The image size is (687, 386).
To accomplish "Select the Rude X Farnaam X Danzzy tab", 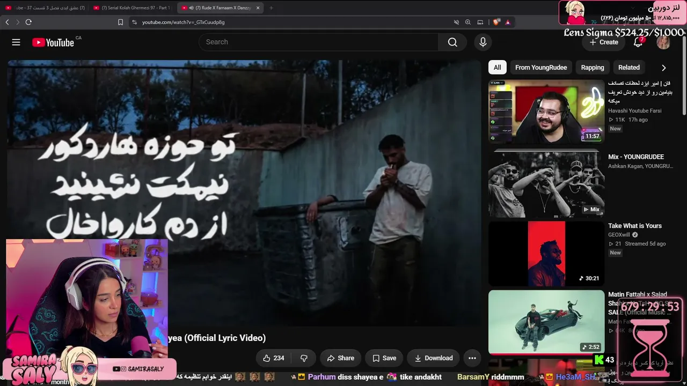I will coord(220,8).
